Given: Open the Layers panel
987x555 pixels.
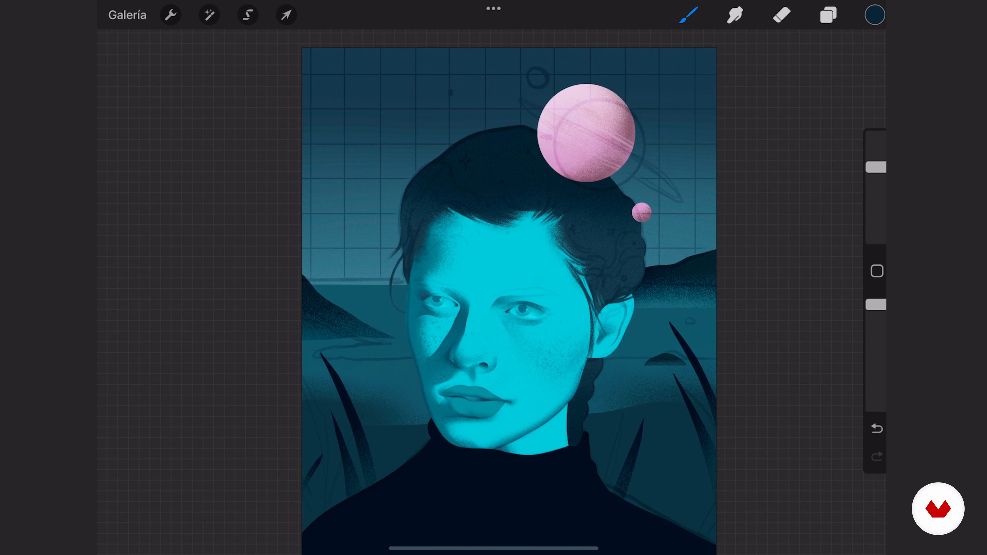Looking at the screenshot, I should point(828,15).
